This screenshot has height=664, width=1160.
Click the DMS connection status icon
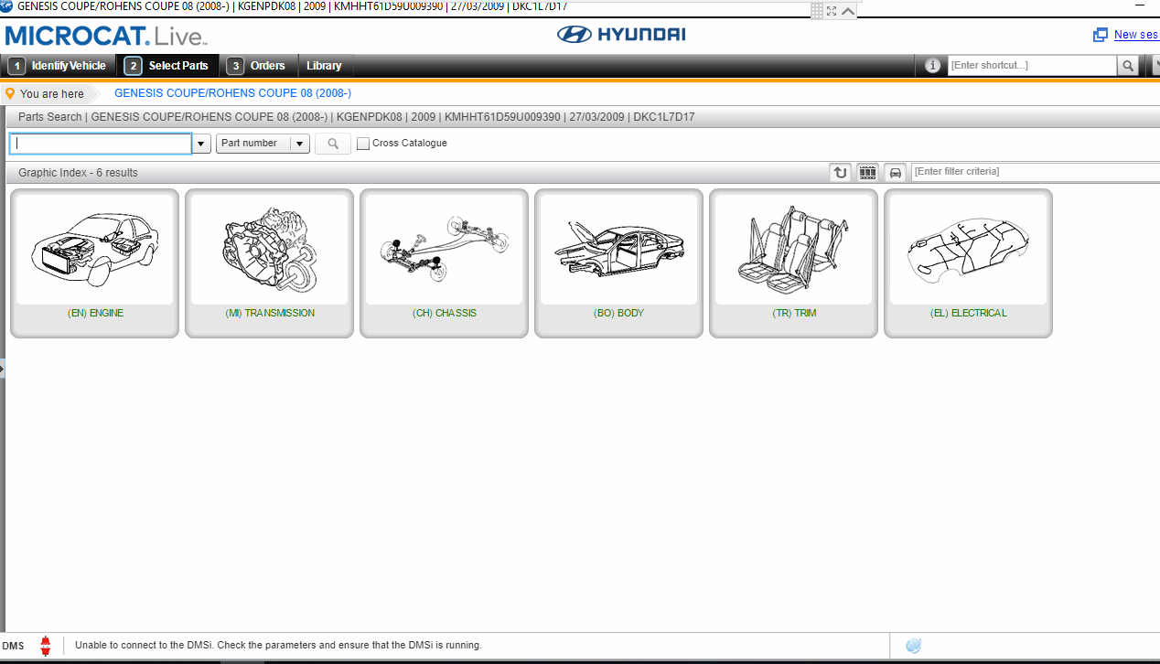click(45, 646)
